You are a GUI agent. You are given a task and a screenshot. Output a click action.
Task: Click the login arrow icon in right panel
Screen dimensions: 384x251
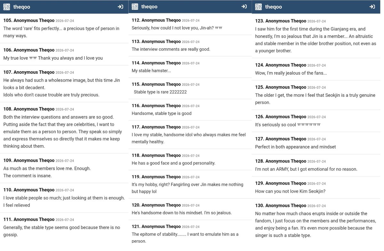pyautogui.click(x=372, y=7)
